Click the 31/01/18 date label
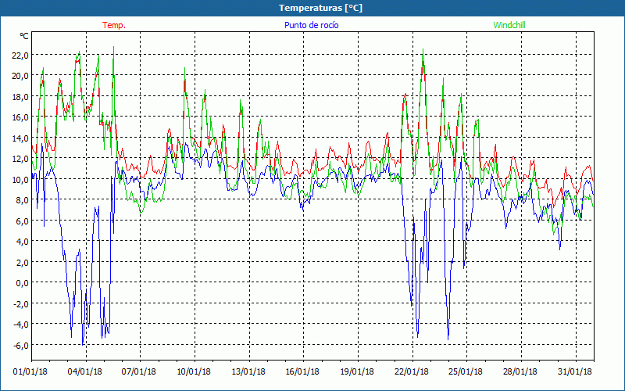 tap(575, 372)
